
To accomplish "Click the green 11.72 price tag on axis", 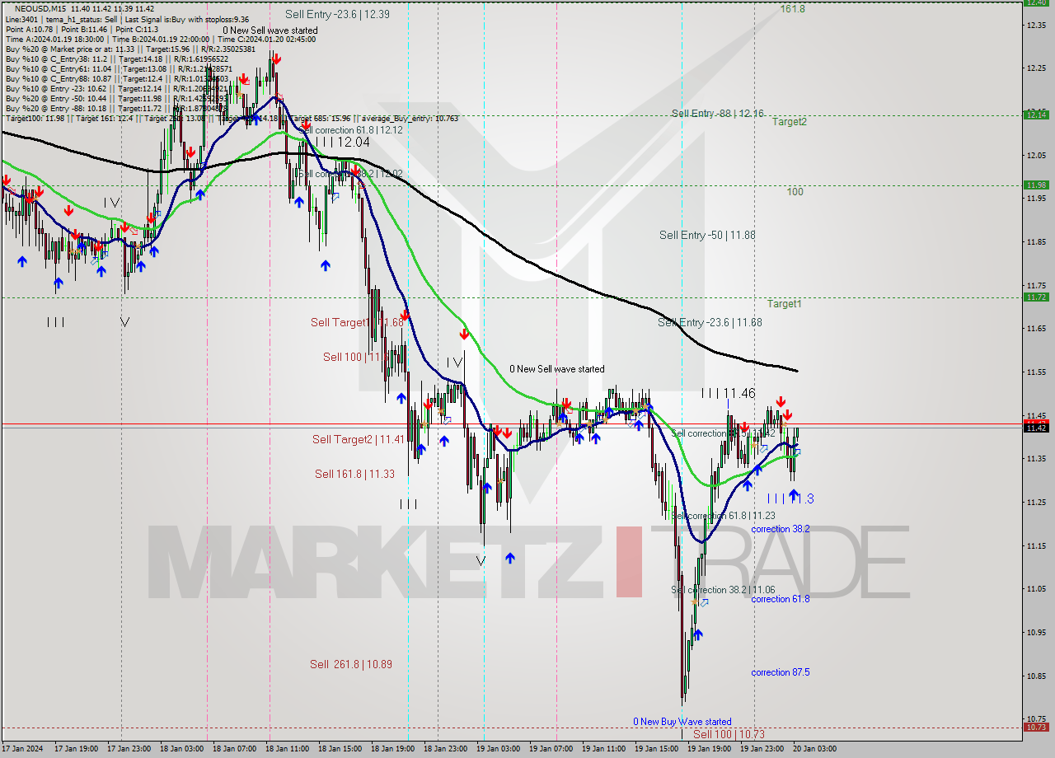I will pyautogui.click(x=1036, y=297).
